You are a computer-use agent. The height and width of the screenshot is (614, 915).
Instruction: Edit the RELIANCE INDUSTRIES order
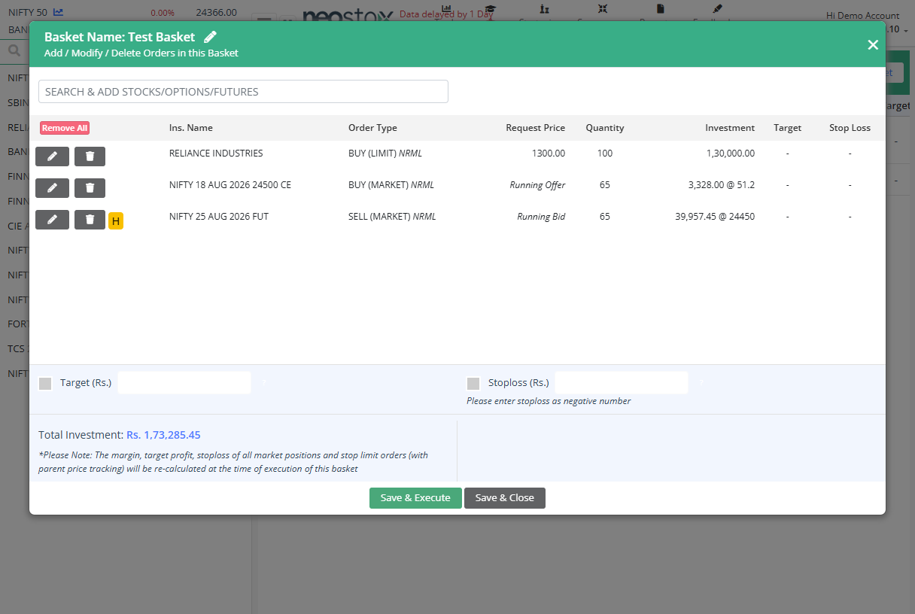[52, 156]
